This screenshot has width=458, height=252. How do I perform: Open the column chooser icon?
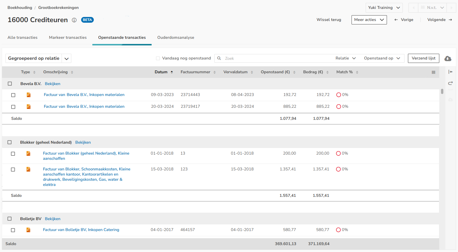tap(433, 72)
